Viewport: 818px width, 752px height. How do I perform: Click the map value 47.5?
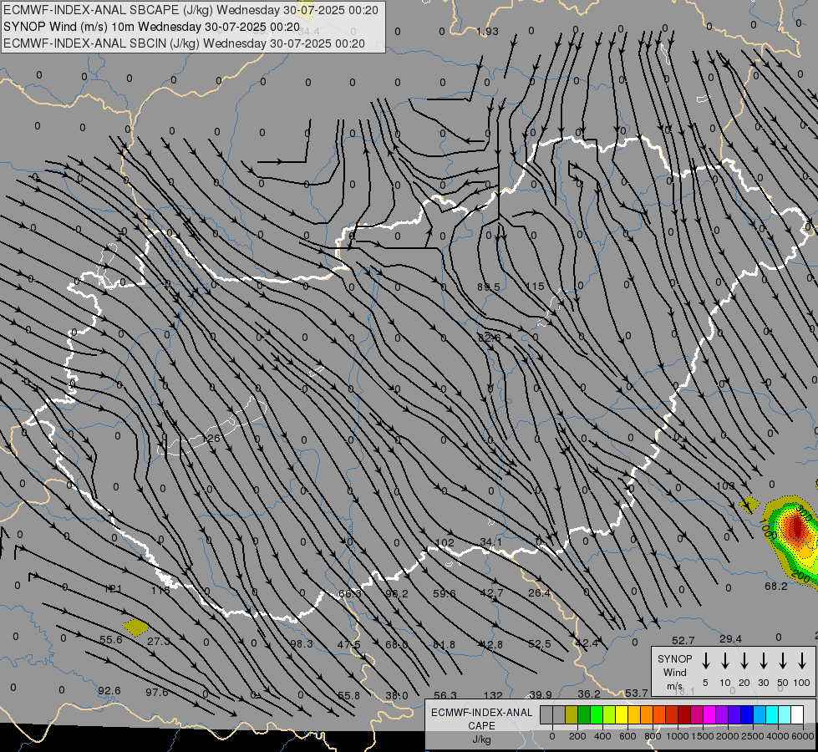click(349, 644)
